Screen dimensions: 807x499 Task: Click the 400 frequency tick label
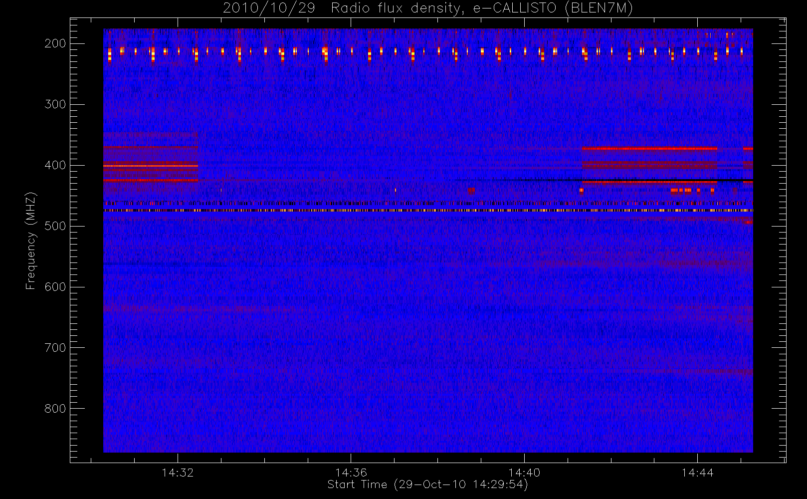pos(55,165)
